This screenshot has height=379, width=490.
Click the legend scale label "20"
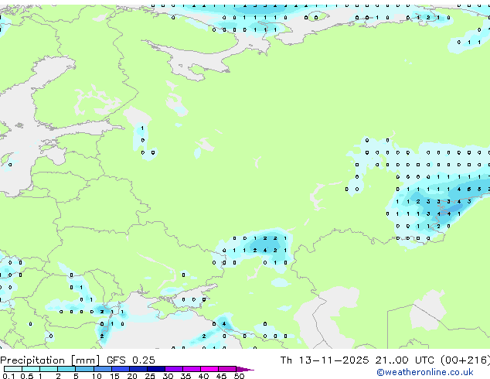pyautogui.click(x=132, y=376)
